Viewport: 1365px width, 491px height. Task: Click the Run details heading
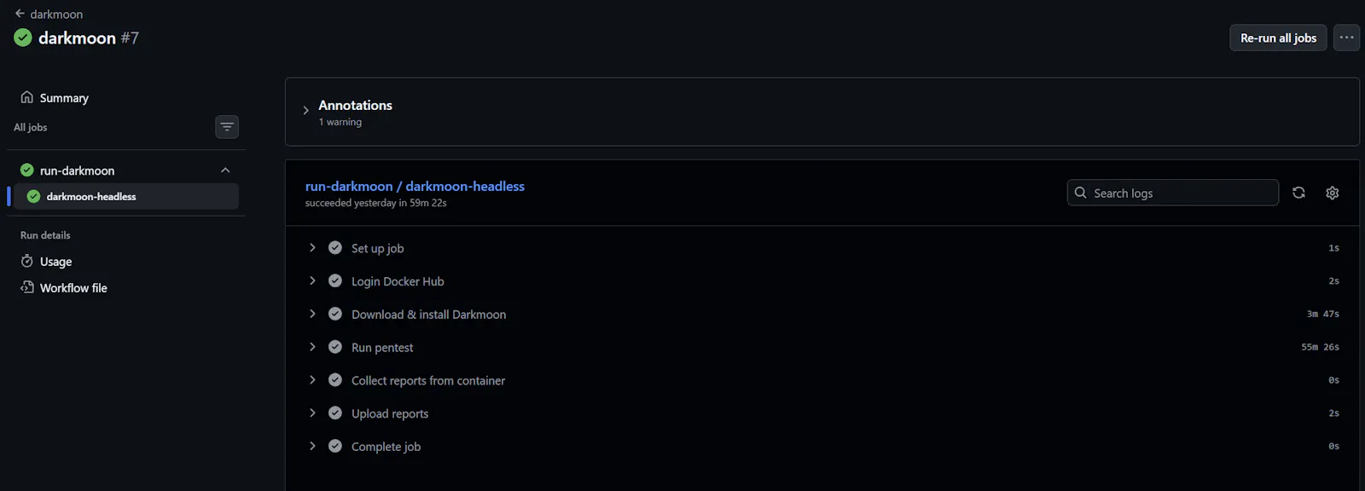coord(45,235)
